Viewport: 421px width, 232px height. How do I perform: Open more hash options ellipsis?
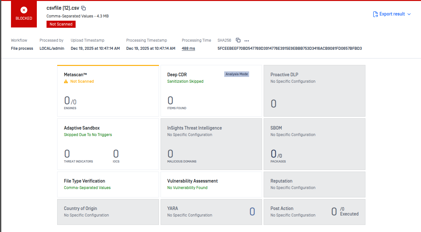point(247,41)
